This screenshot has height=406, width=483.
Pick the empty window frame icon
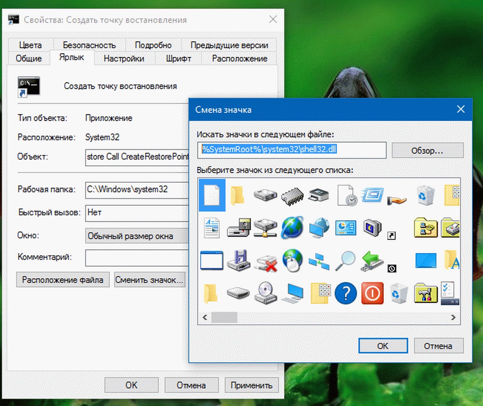[211, 261]
